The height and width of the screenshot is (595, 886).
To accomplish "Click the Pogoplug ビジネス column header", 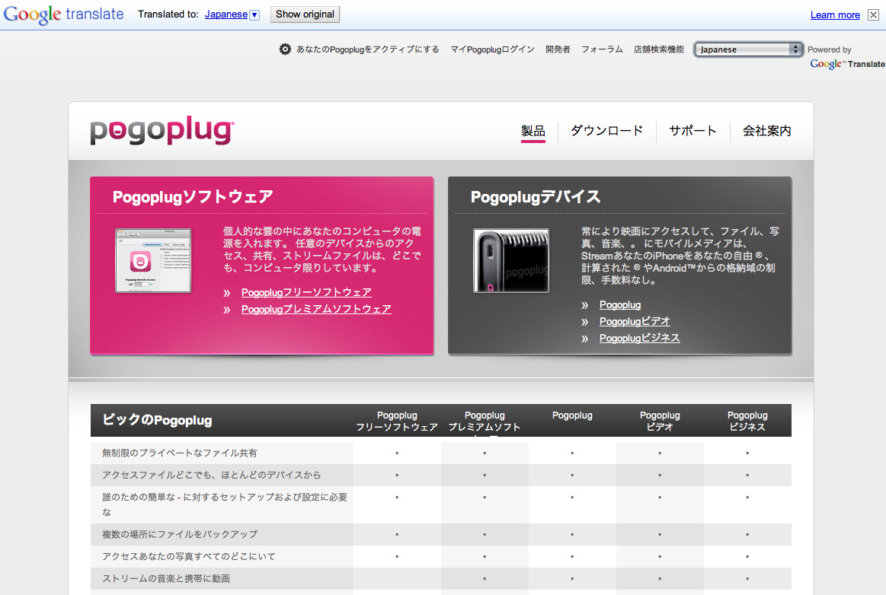I will point(747,421).
